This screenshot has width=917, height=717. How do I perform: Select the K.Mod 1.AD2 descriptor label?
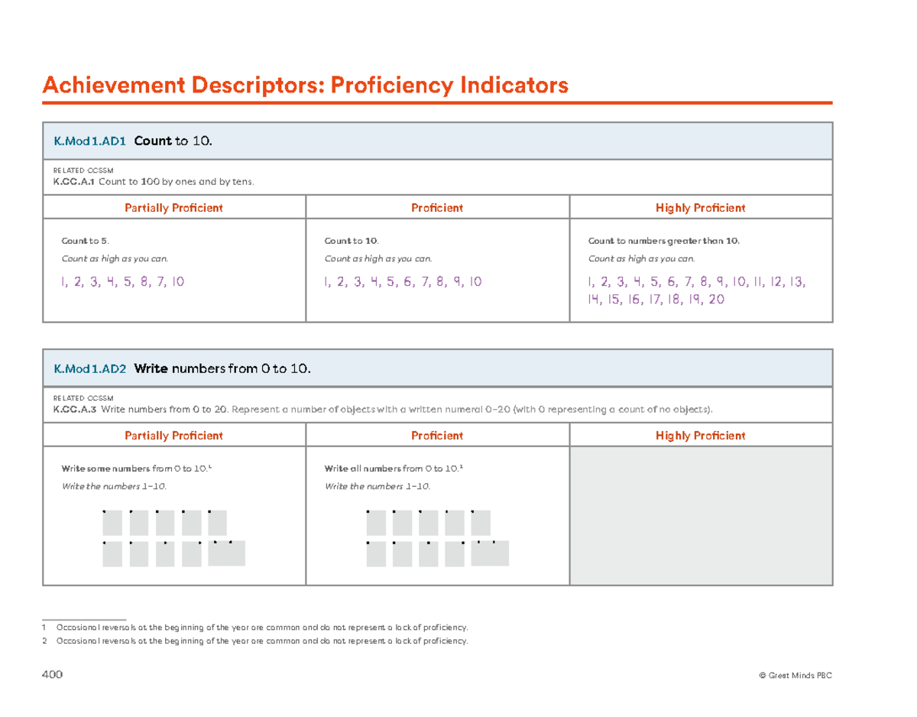pyautogui.click(x=90, y=368)
